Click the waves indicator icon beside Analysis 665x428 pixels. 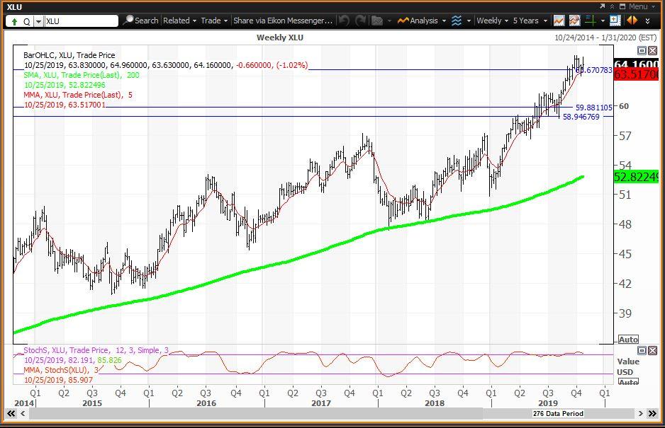(457, 21)
